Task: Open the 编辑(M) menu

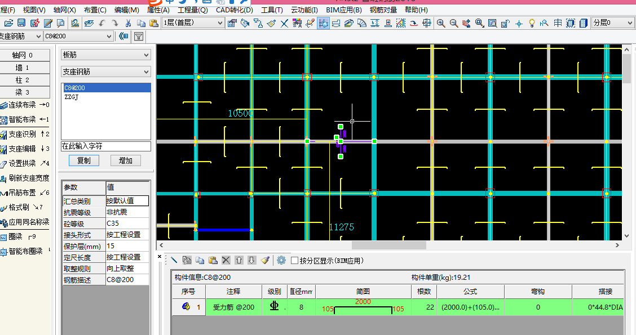Action: point(126,10)
